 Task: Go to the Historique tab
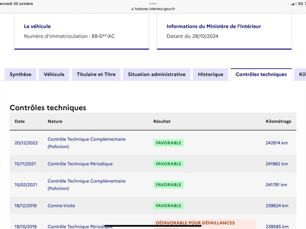point(211,74)
